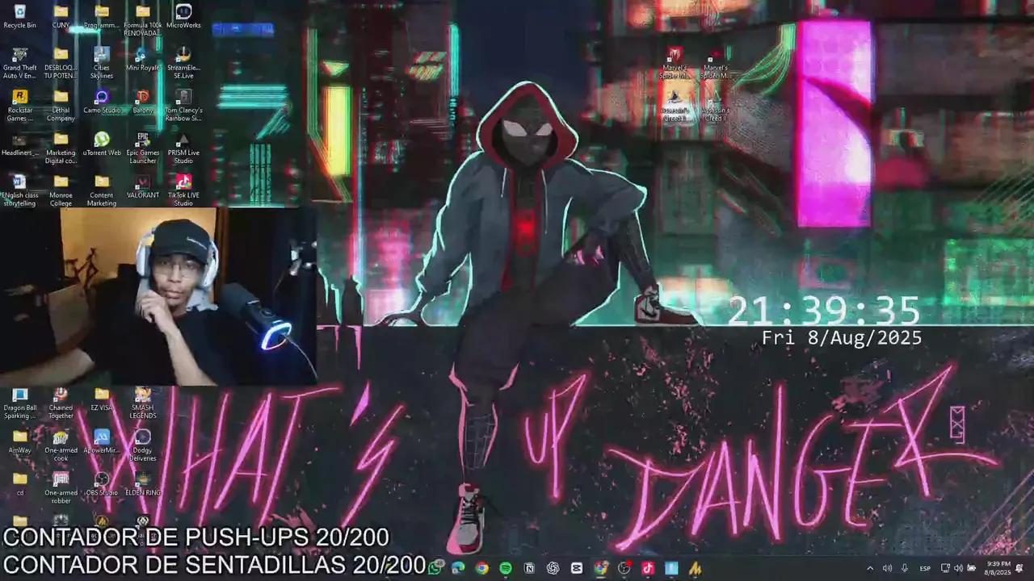1034x581 pixels.
Task: Launch One-armed cook shortcut
Action: coord(61,445)
